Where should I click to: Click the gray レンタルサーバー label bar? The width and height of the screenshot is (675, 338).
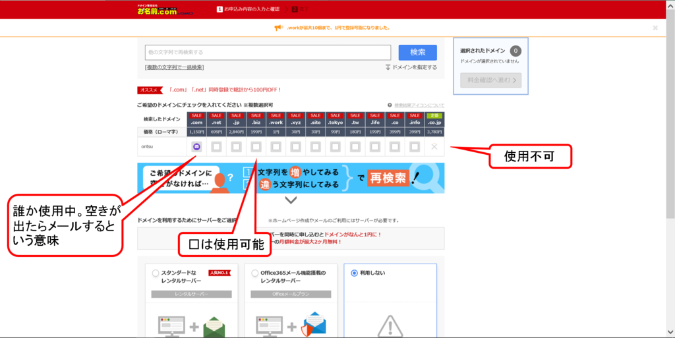point(192,294)
